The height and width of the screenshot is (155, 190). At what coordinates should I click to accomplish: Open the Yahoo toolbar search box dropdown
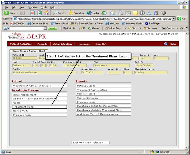[x=45, y=28]
